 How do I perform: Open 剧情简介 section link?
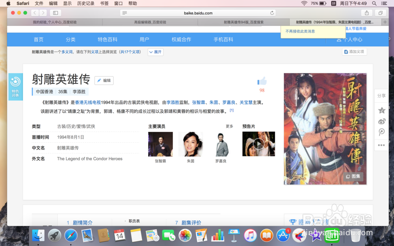point(82,222)
